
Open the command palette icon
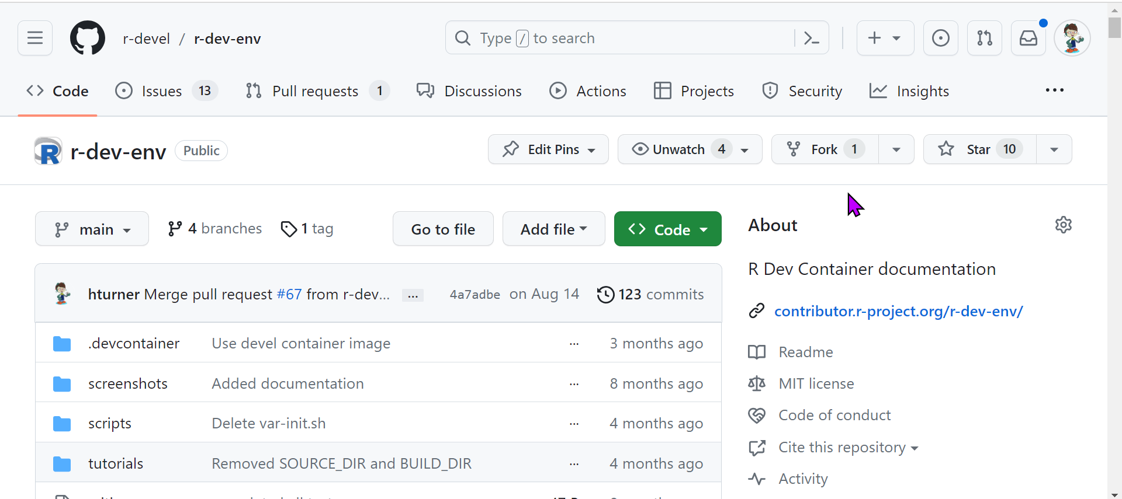(x=811, y=38)
